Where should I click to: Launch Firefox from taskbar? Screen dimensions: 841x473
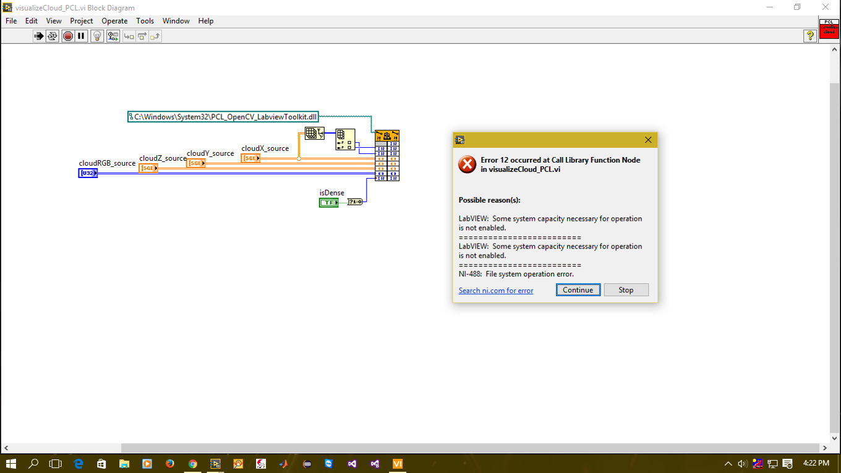170,463
